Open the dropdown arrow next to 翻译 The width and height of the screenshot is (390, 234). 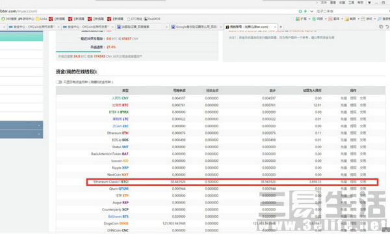tap(342, 19)
